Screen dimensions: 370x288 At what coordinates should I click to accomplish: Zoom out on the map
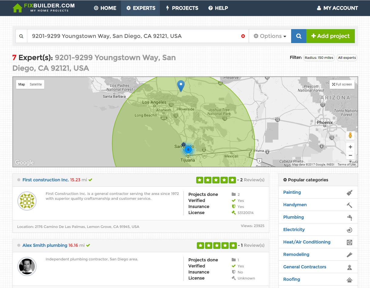[x=350, y=156]
